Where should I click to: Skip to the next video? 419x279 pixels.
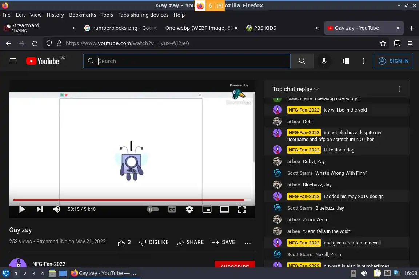(x=40, y=209)
